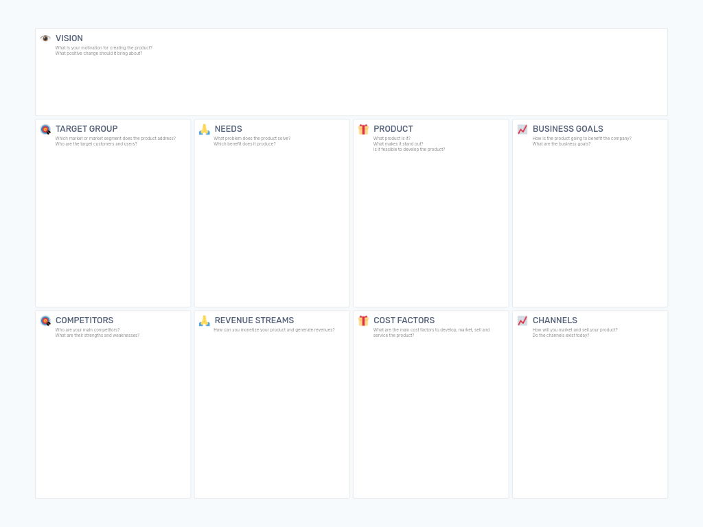Click the chart icon beside Channels

(522, 321)
